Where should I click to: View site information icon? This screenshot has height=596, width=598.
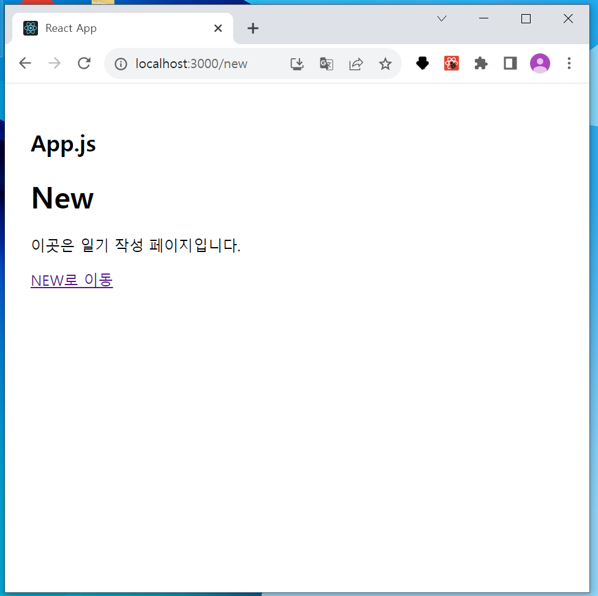121,64
